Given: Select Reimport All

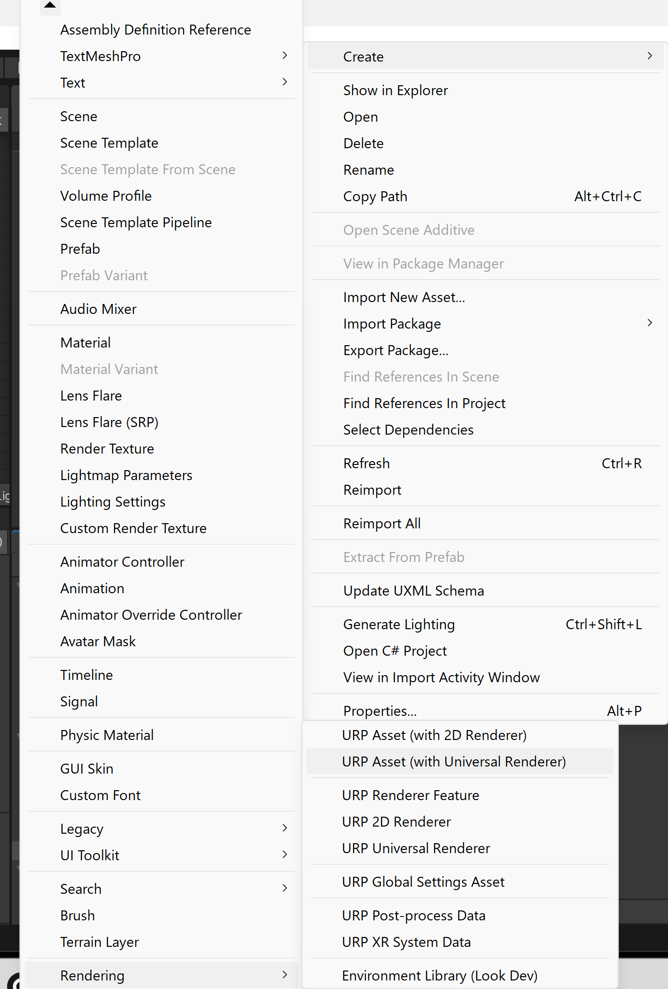Looking at the screenshot, I should pyautogui.click(x=382, y=524).
